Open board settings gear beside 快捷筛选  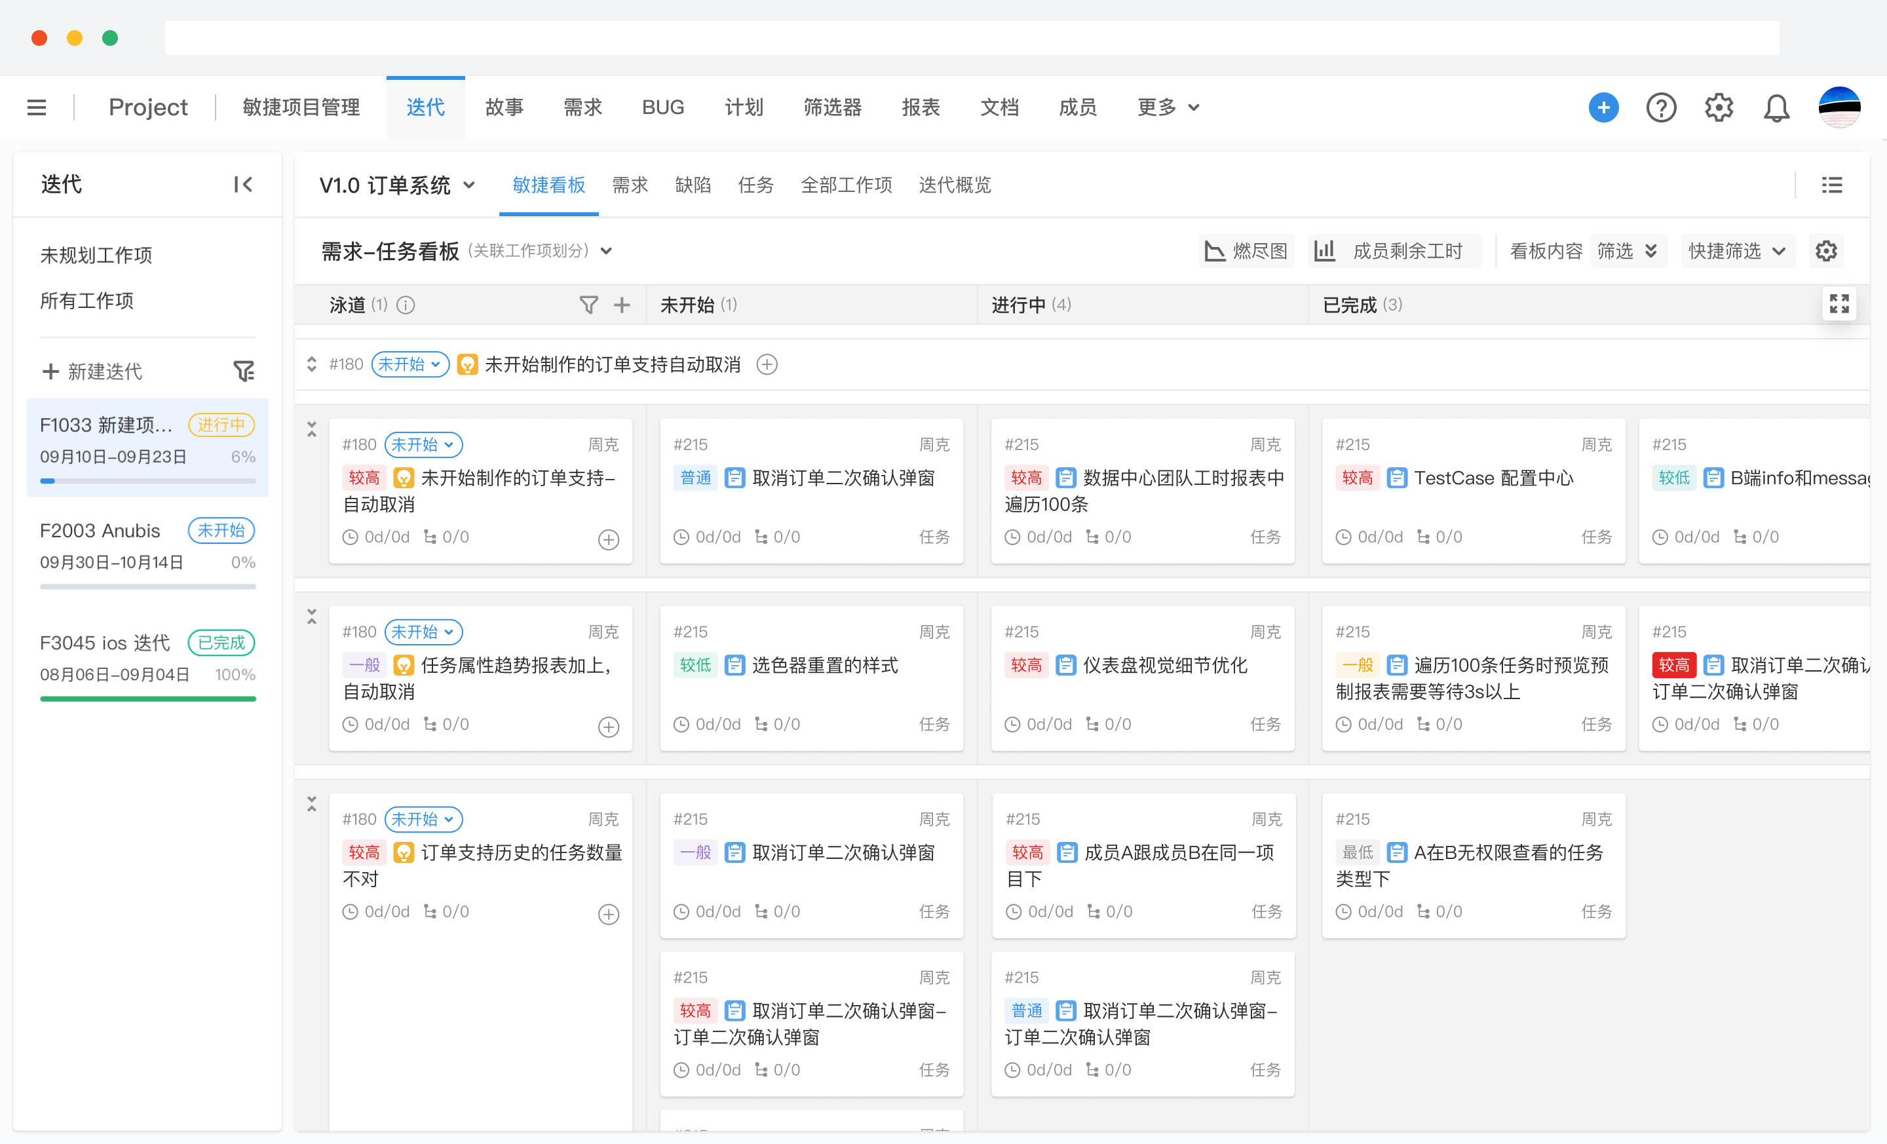tap(1827, 250)
